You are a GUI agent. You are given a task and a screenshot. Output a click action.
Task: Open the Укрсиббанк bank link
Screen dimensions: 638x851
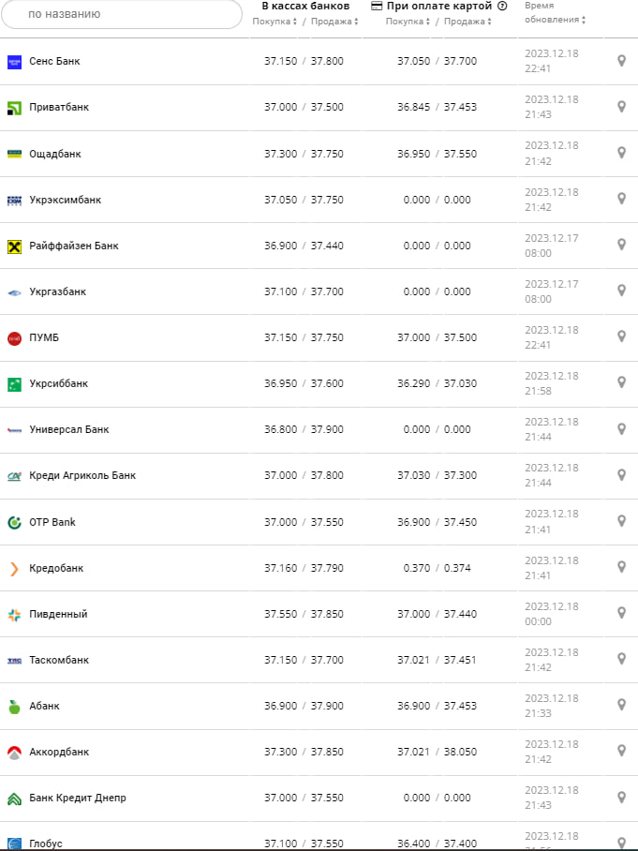(x=58, y=383)
